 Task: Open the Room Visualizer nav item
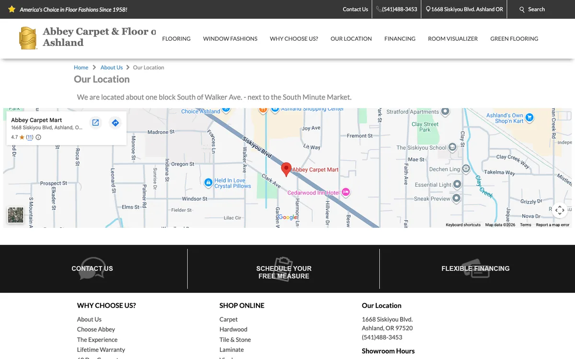click(453, 39)
